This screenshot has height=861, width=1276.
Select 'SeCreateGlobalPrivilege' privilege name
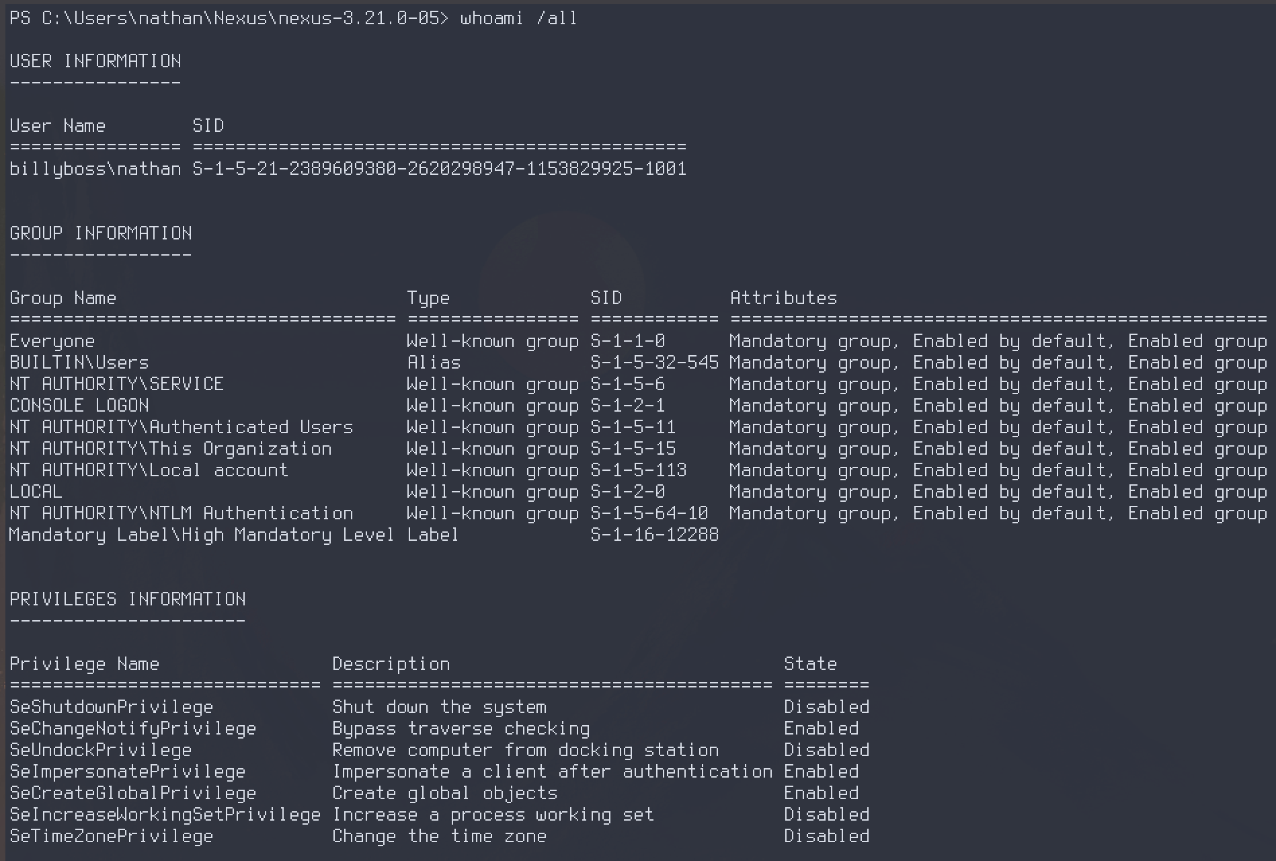pyautogui.click(x=133, y=793)
